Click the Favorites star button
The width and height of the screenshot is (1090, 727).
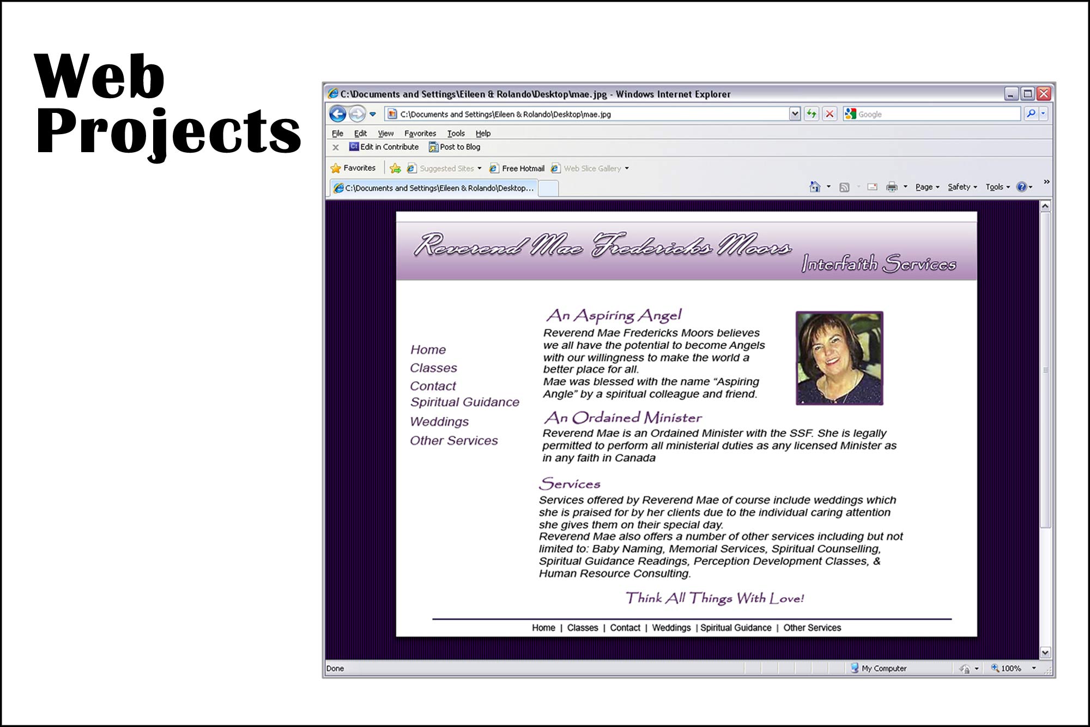coord(353,168)
